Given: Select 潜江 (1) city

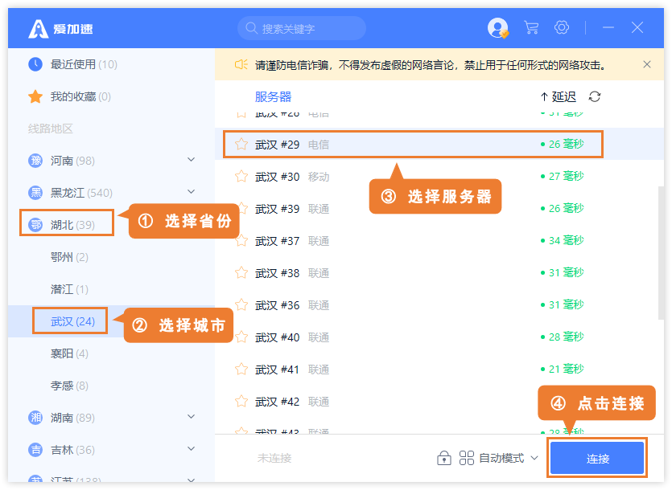Looking at the screenshot, I should click(x=69, y=289).
